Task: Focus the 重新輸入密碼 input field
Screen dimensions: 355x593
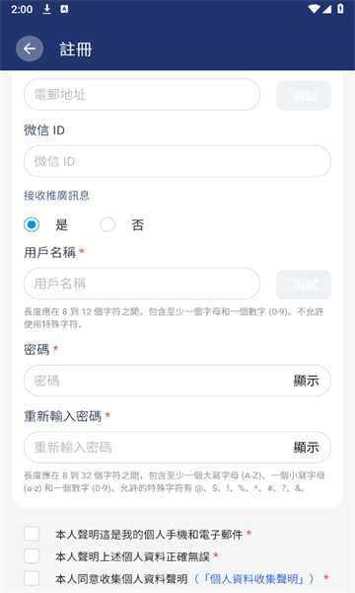Action: [177, 448]
